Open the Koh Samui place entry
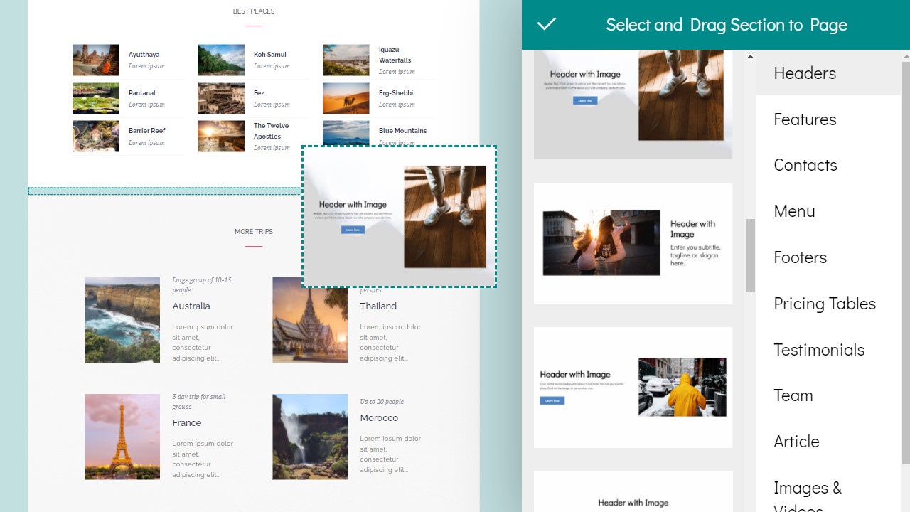 270,55
